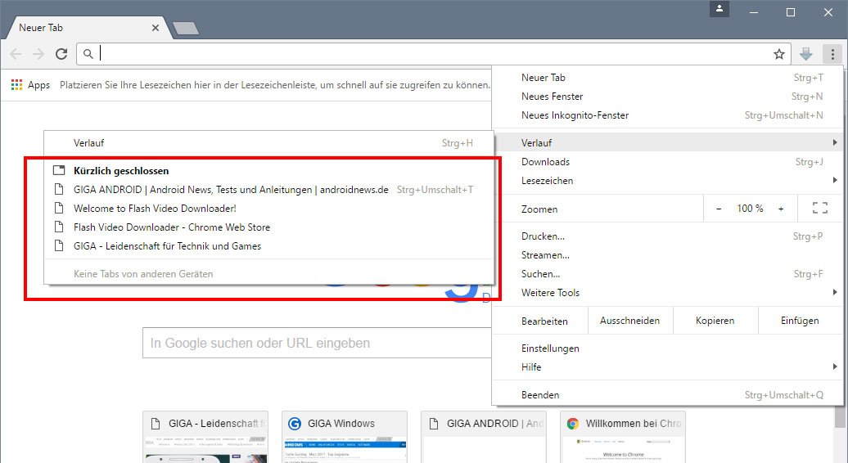Click the Kopieren button
Image resolution: width=848 pixels, height=463 pixels.
click(715, 321)
